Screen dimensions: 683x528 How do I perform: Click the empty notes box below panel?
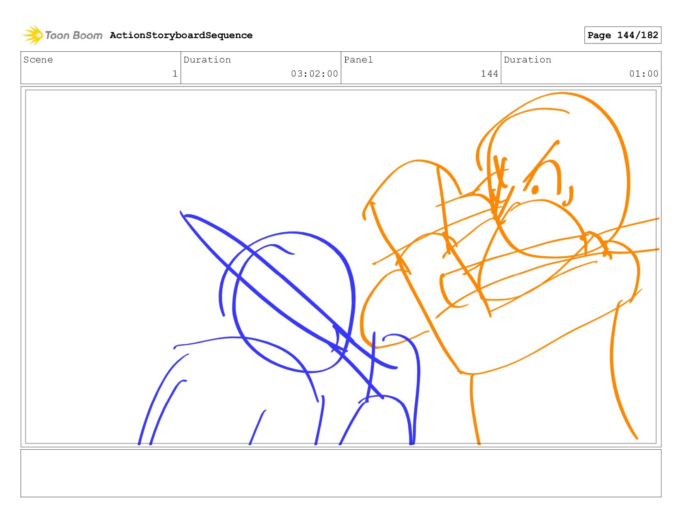click(x=341, y=473)
